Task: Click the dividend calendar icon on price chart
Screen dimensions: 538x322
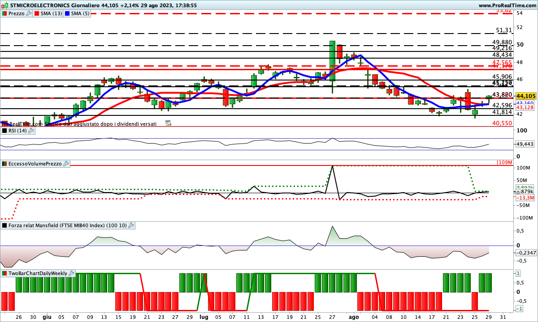Action: (168, 123)
